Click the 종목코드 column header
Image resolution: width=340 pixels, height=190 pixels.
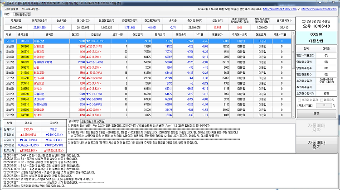tap(23, 35)
